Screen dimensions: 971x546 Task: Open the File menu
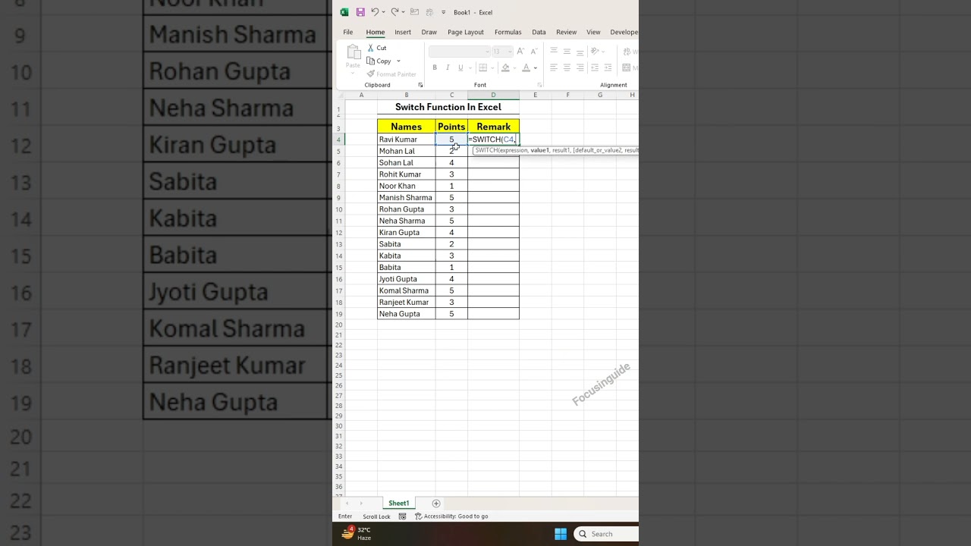click(x=347, y=32)
